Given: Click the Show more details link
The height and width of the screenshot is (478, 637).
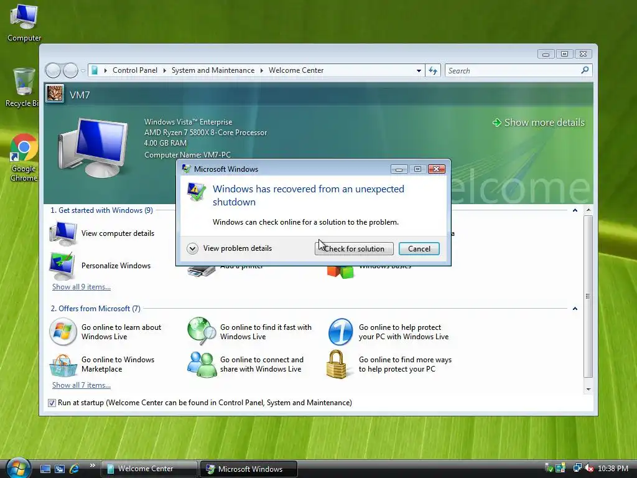Looking at the screenshot, I should [x=538, y=123].
